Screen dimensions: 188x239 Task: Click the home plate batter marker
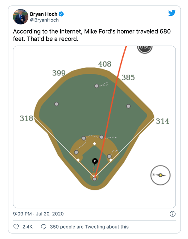[x=95, y=179]
